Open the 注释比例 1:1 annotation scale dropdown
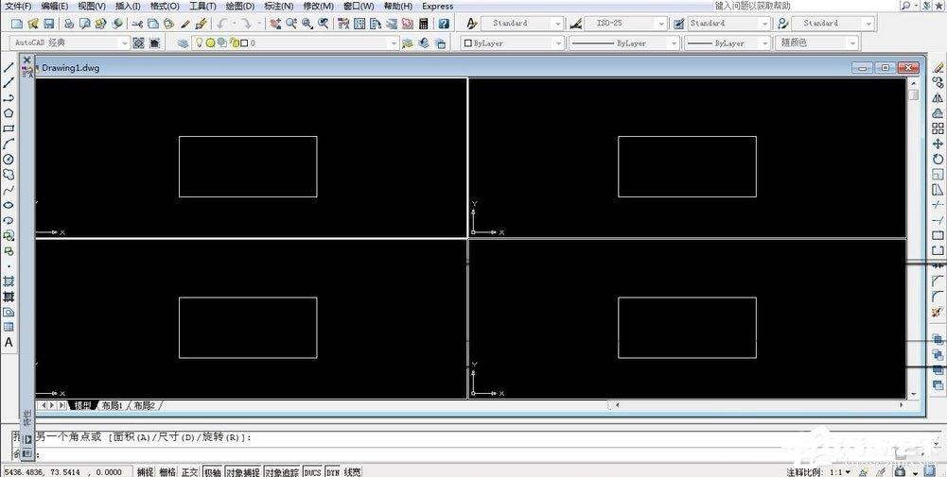The height and width of the screenshot is (477, 947). tap(850, 472)
